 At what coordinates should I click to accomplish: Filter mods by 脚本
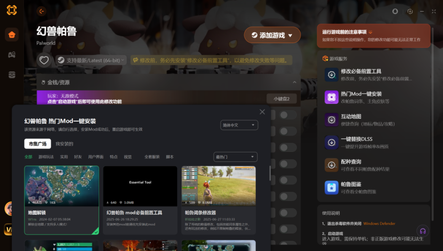point(170,157)
